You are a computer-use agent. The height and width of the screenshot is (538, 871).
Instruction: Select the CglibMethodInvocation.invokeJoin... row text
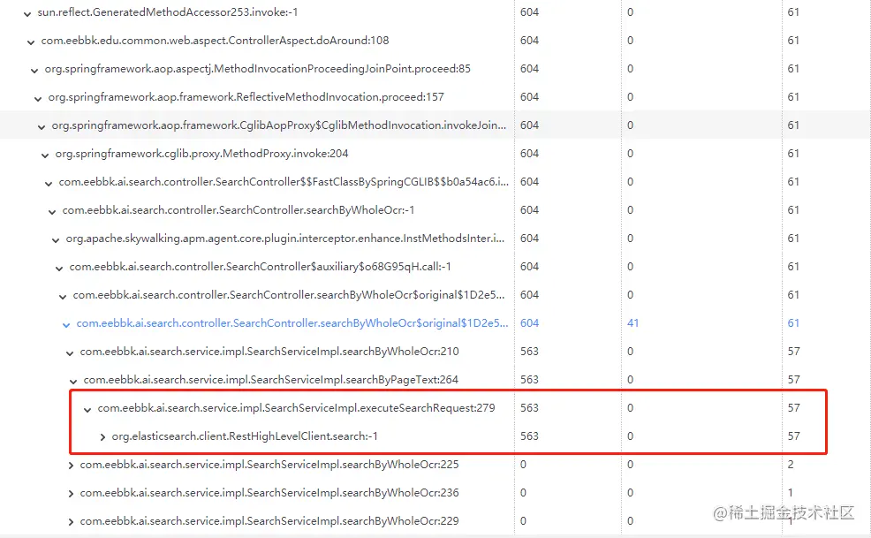click(279, 125)
